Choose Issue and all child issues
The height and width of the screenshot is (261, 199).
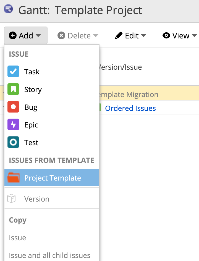click(x=50, y=255)
